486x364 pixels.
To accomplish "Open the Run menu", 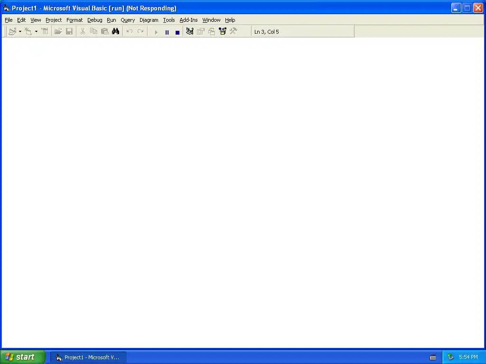I will [111, 20].
